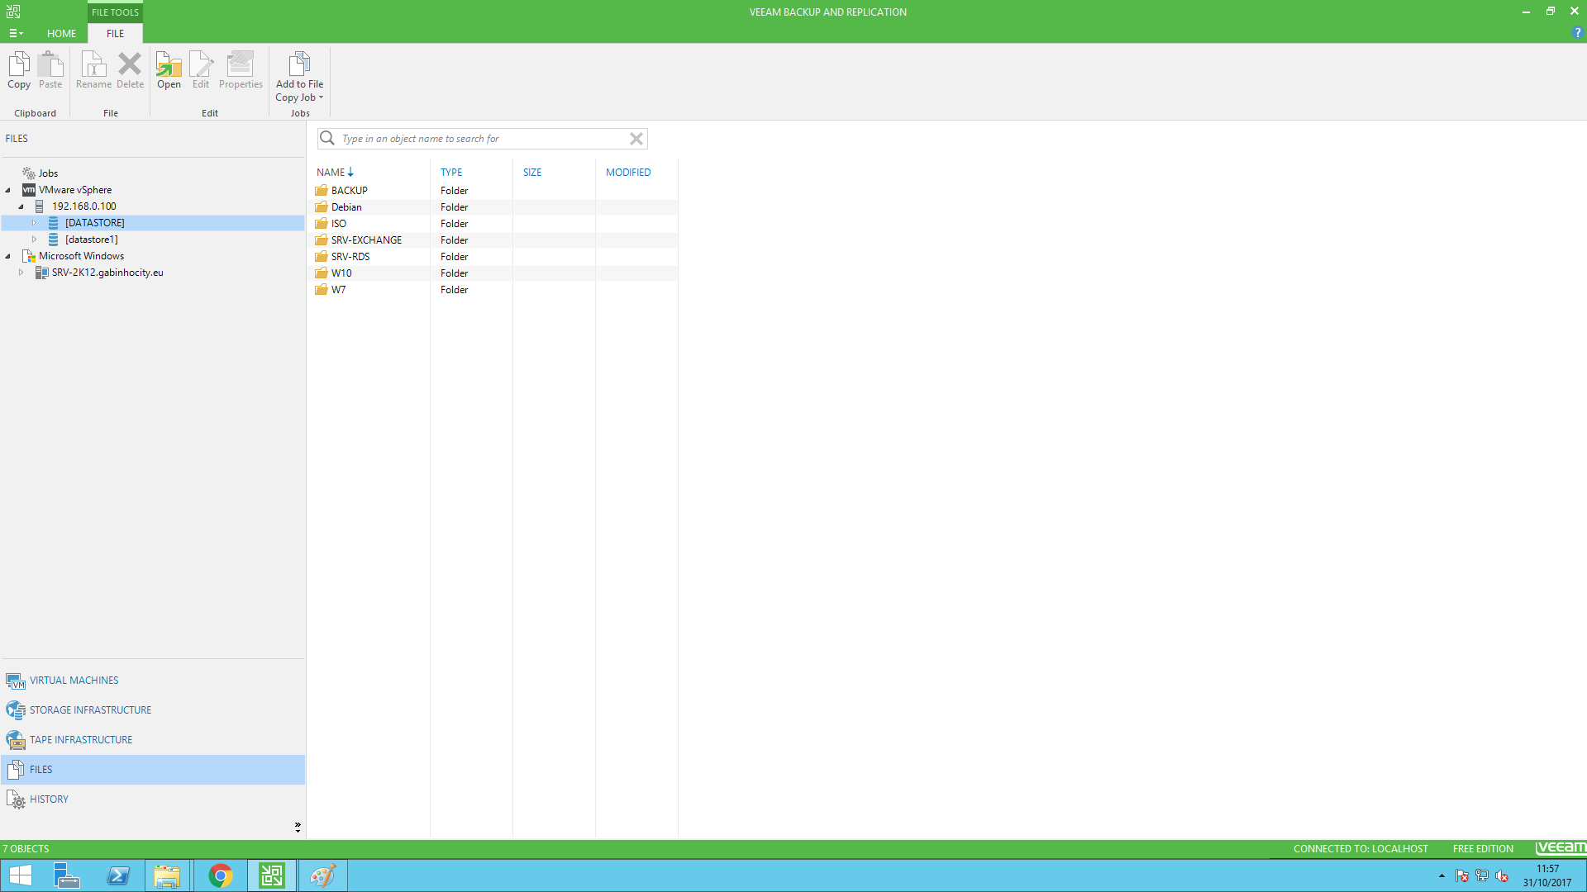Open the HISTORY view
The image size is (1587, 892).
pyautogui.click(x=153, y=799)
